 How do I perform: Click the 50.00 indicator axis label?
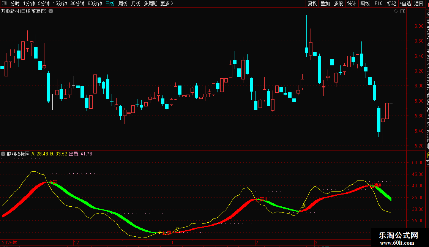pos(418,162)
